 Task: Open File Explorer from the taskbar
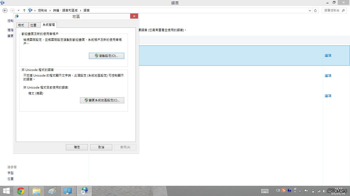[x=37, y=191]
